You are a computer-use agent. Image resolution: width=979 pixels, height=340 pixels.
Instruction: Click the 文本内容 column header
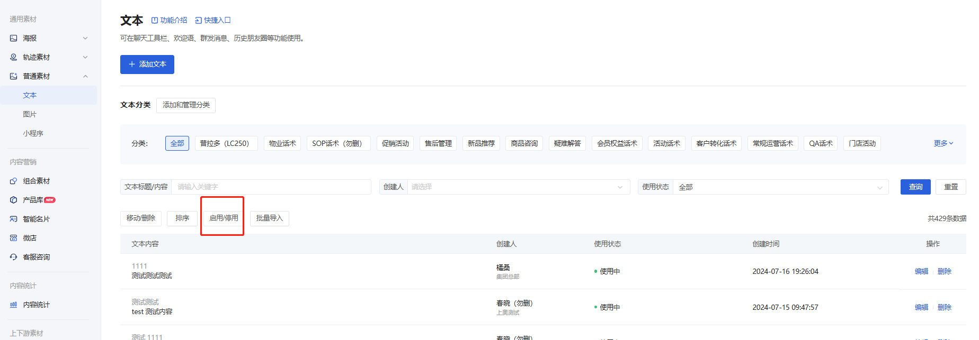coord(145,244)
